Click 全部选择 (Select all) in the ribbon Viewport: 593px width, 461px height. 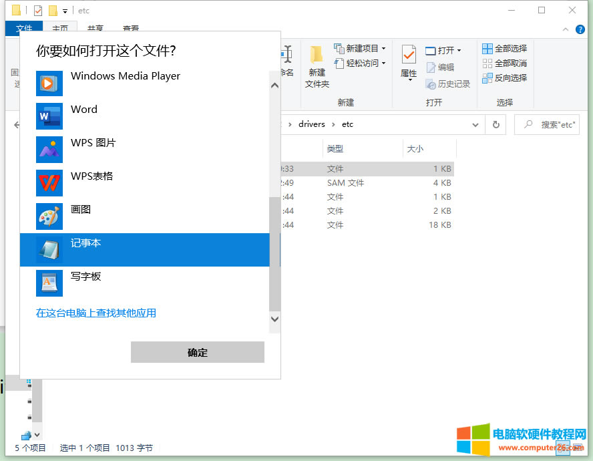(505, 49)
